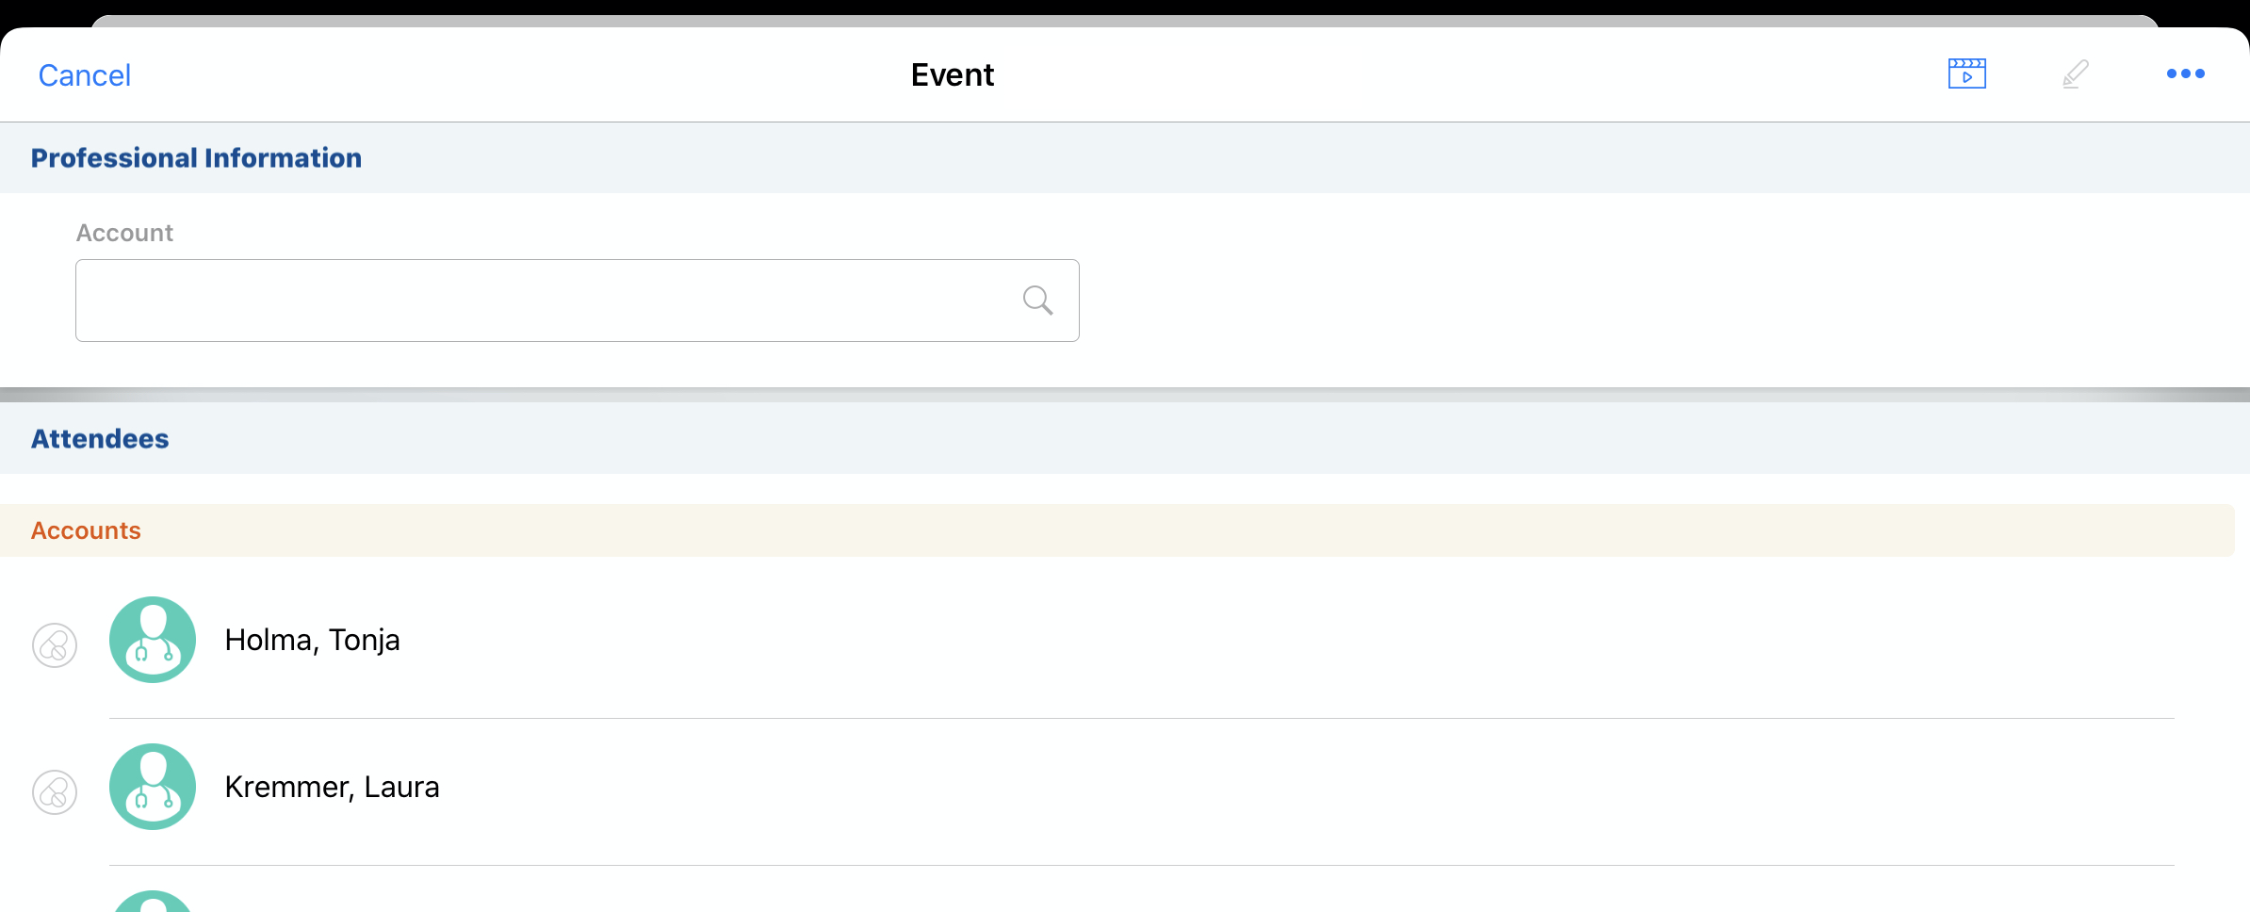Toggle the pill icon beside Kremmer, Laura
This screenshot has width=2250, height=912.
(x=55, y=792)
